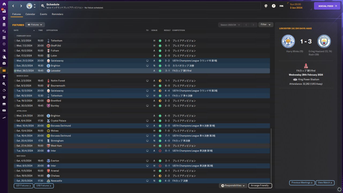
Task: Open the Inbox with notification badge
Action: point(4,11)
